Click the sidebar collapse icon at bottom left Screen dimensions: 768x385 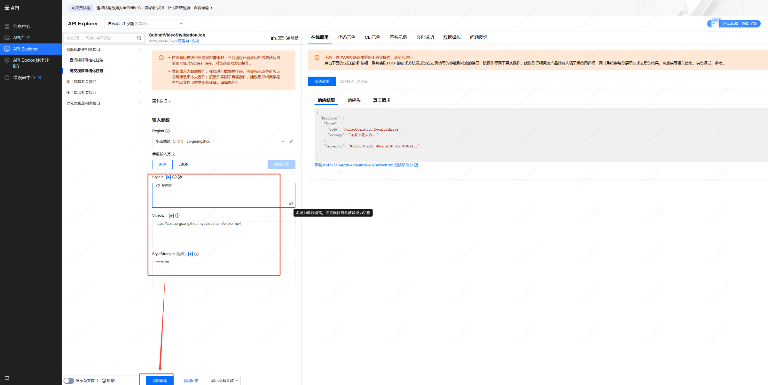pos(7,378)
